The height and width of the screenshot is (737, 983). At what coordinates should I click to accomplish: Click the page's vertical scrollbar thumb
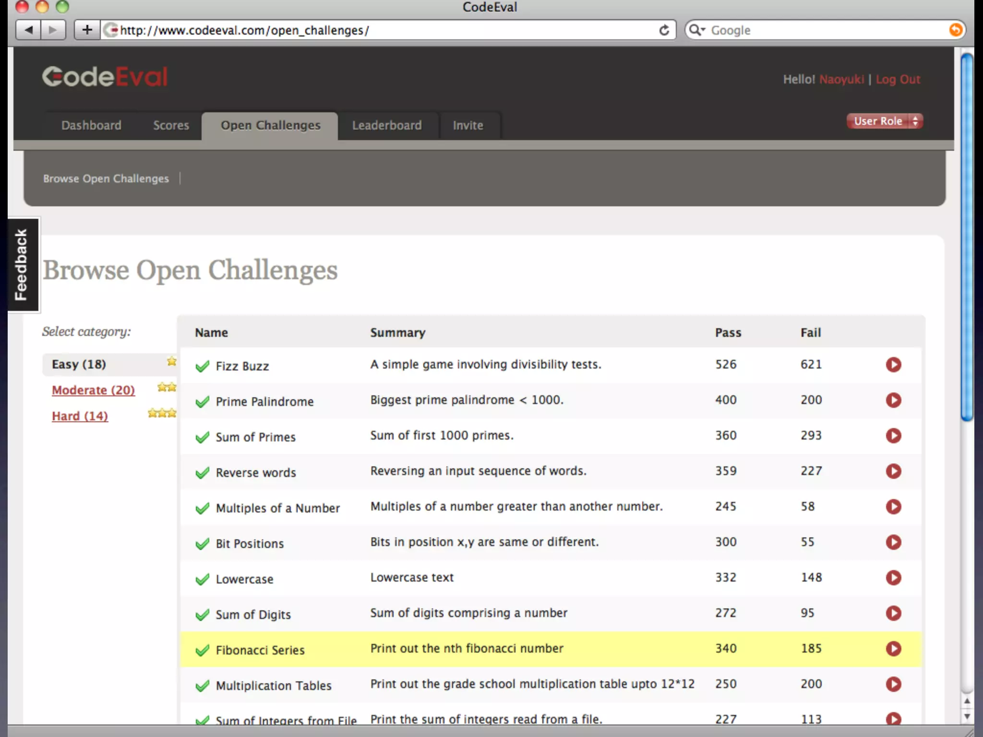click(x=967, y=237)
